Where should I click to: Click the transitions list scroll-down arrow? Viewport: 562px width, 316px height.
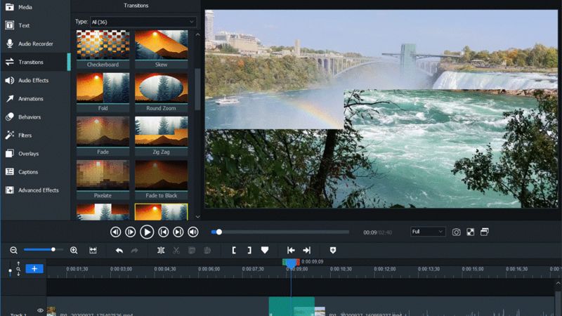(198, 217)
